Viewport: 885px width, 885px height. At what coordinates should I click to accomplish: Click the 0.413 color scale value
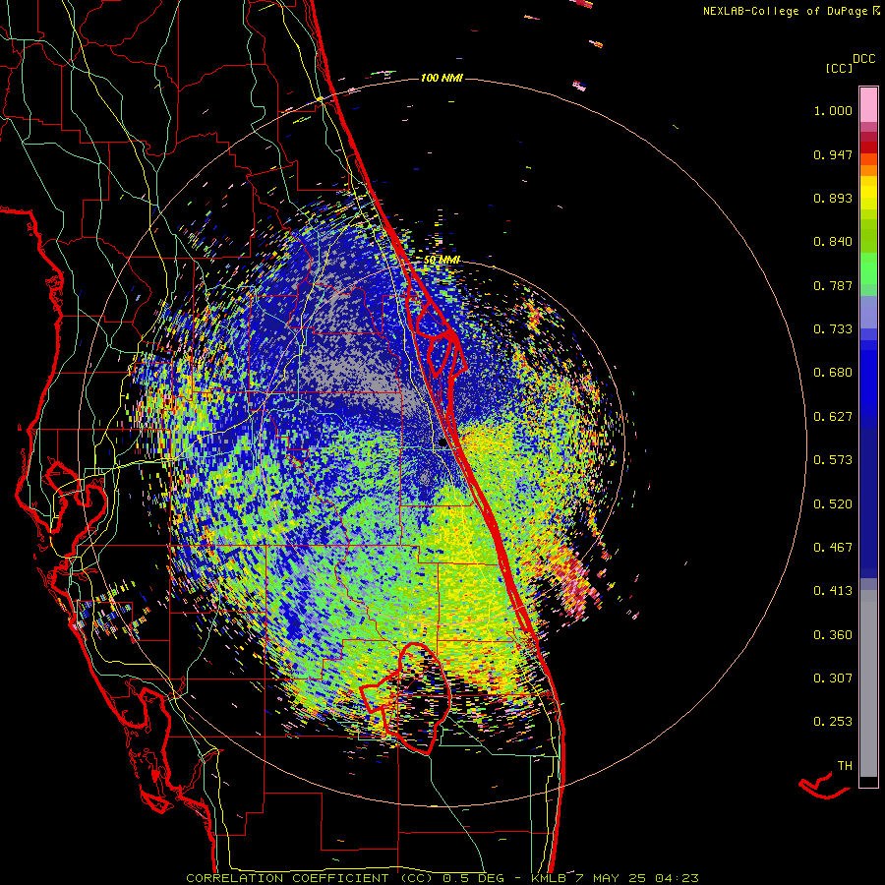point(833,591)
